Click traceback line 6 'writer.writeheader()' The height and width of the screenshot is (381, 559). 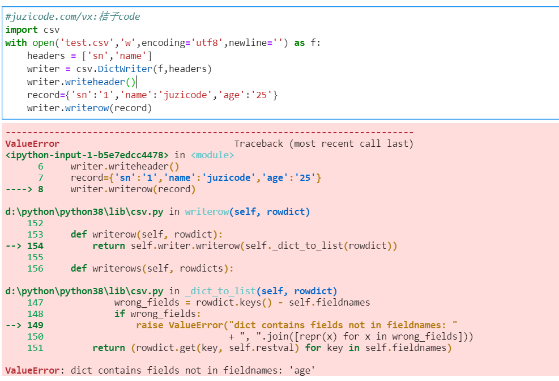(125, 167)
